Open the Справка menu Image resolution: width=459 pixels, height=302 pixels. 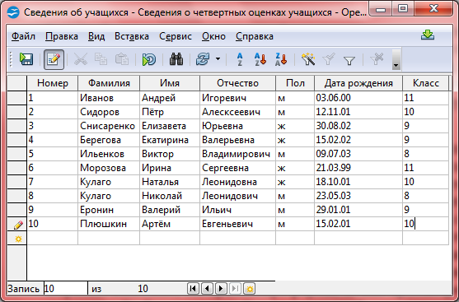point(255,36)
